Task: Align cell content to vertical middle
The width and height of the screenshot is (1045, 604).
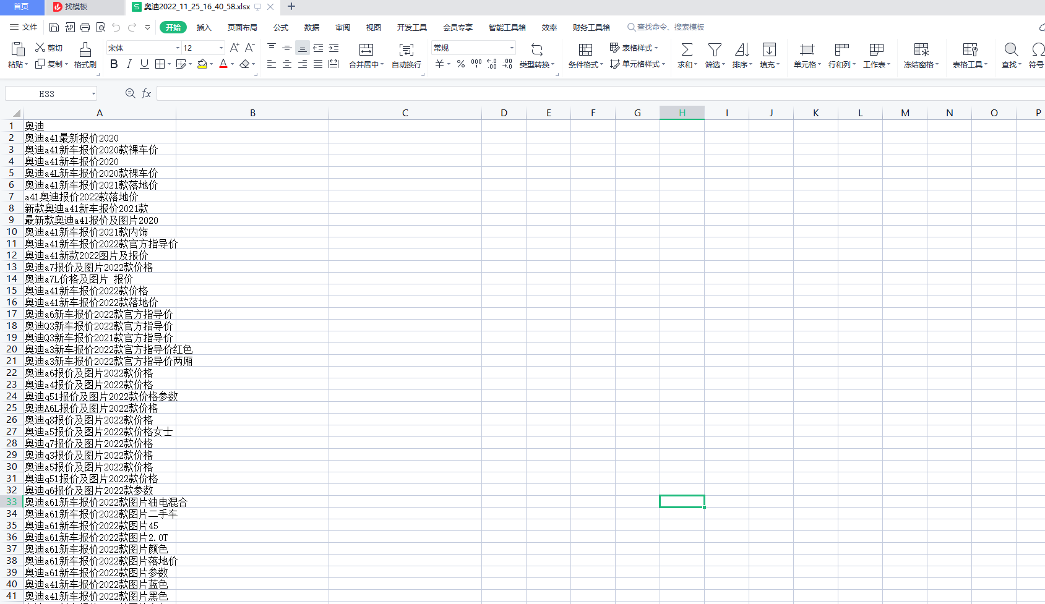Action: click(287, 48)
